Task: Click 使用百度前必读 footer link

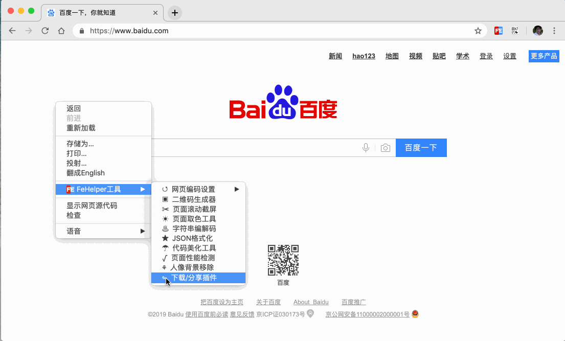Action: coord(207,314)
